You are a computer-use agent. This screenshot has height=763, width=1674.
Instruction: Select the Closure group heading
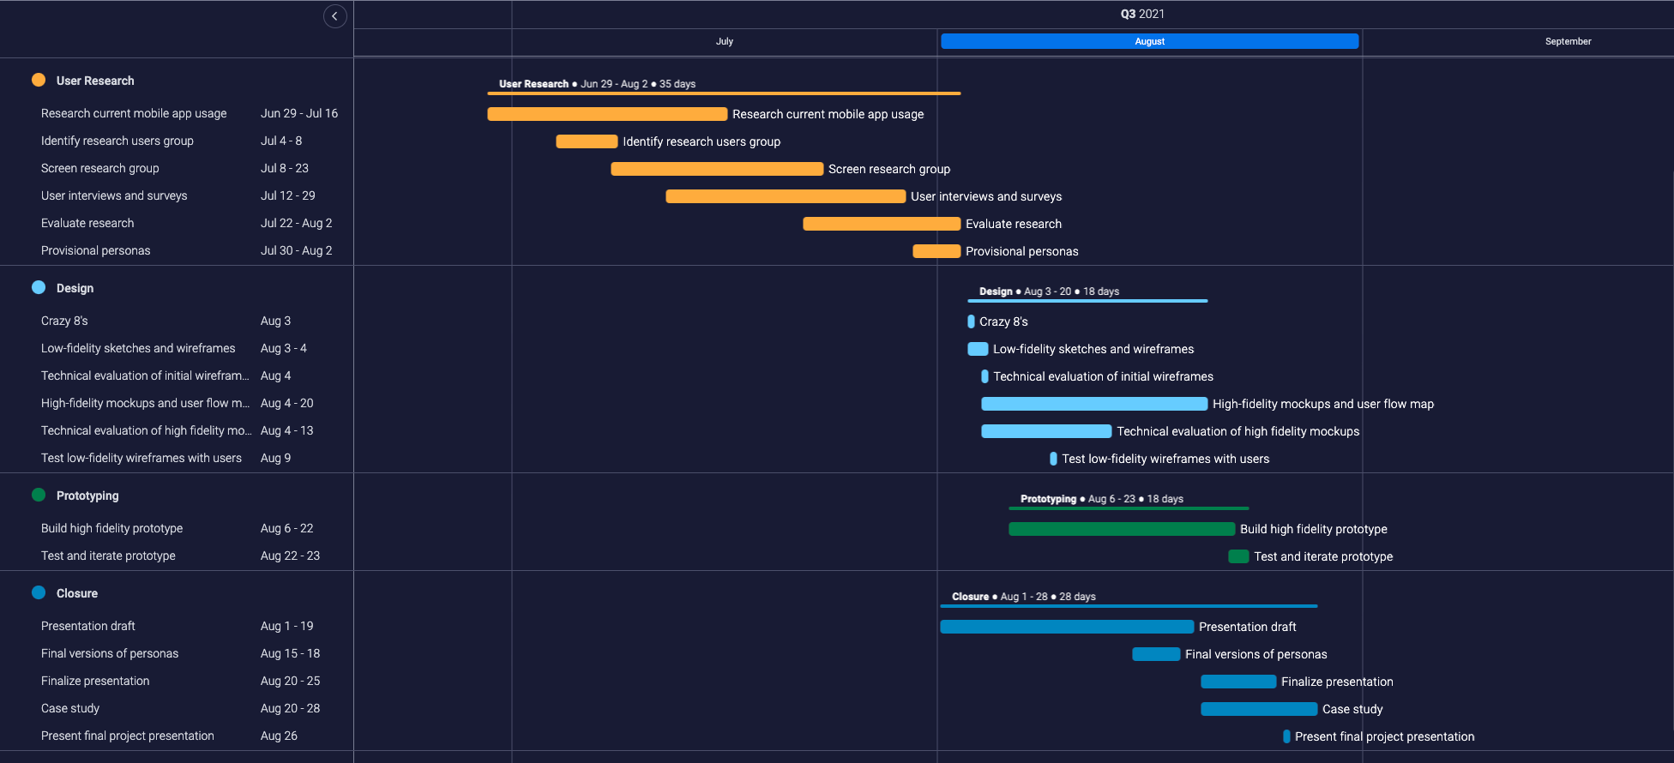pos(77,593)
